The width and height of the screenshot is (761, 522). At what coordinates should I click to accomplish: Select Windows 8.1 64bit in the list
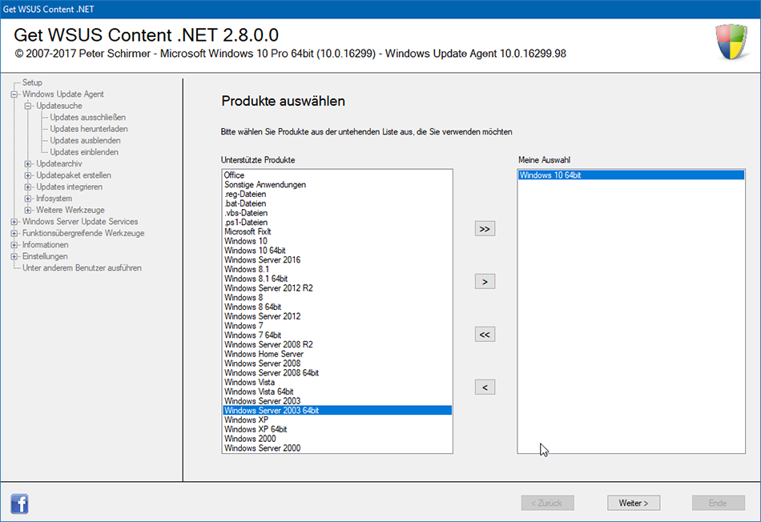(x=337, y=279)
